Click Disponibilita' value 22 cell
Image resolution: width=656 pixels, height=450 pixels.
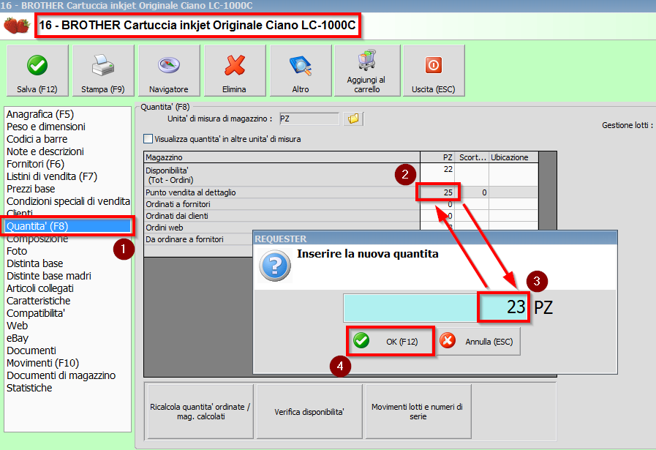437,175
